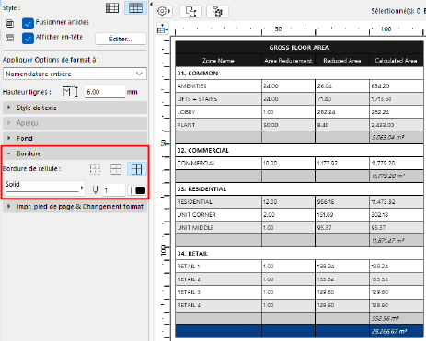Click the LIFTS + STAIRS cell
The width and height of the screenshot is (426, 341).
pos(218,99)
